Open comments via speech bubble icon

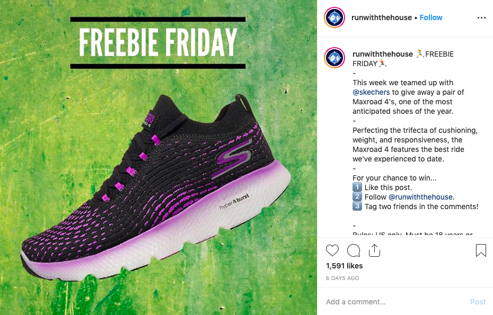coord(354,250)
